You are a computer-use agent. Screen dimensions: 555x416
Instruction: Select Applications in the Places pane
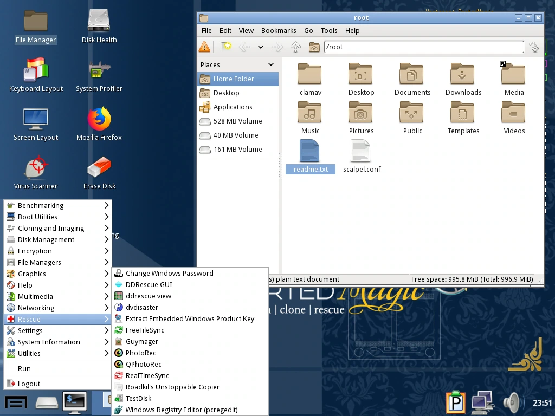click(238, 107)
